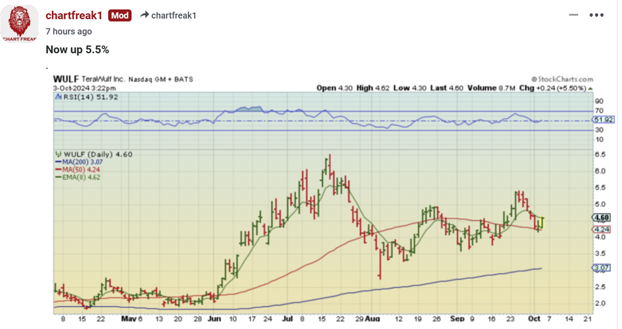Viewport: 622px width, 329px height.
Task: Click the WULF ticker symbol in chart header
Action: pos(66,79)
